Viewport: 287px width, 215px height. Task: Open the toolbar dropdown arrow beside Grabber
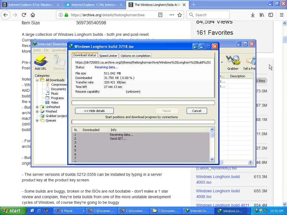coord(222,62)
